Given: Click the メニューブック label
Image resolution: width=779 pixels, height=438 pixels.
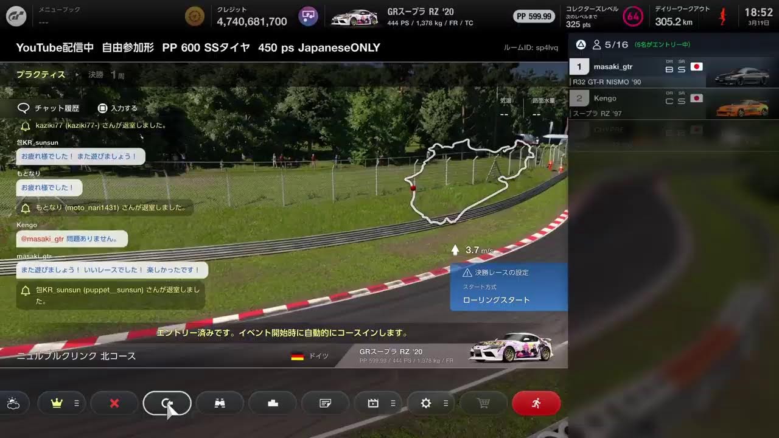Looking at the screenshot, I should [x=59, y=10].
